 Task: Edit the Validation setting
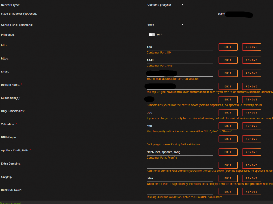coord(228,126)
